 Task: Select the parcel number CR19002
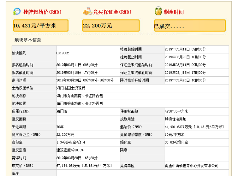[63, 53]
